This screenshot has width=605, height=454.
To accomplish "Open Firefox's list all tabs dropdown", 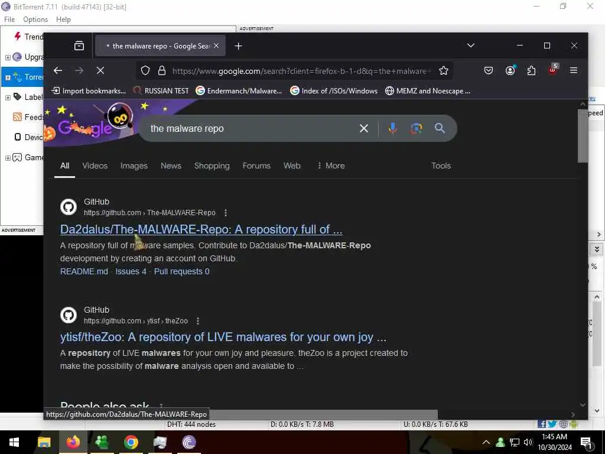I will [471, 46].
